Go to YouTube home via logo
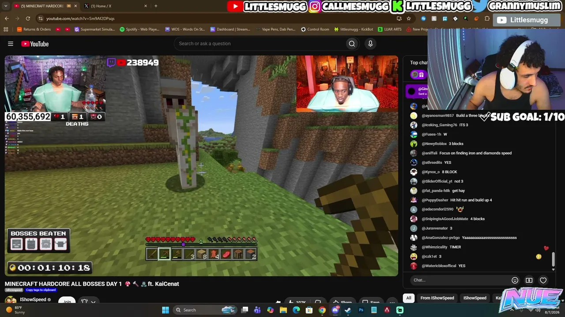 tap(34, 44)
